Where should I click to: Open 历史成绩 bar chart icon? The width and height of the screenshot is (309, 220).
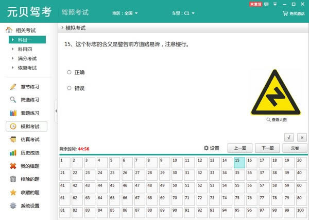13,153
